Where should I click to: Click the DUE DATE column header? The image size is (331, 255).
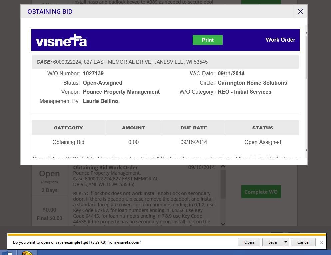194,128
